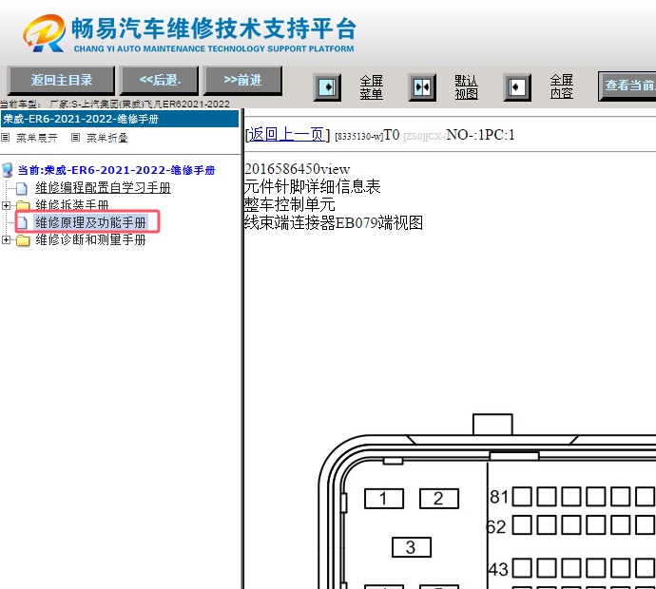The width and height of the screenshot is (656, 589).
Task: Select the 全屏菜单 label
Action: click(371, 87)
